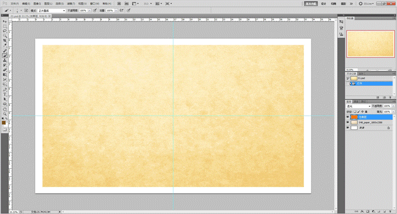Open the 图像(I) menu
Viewport: 397px width, 214px height.
pos(37,4)
